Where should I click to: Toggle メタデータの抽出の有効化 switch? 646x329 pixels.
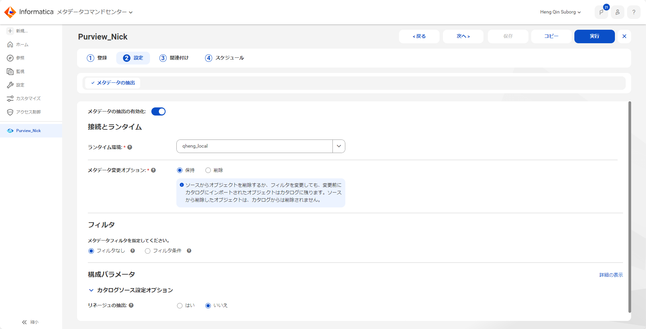coord(158,111)
